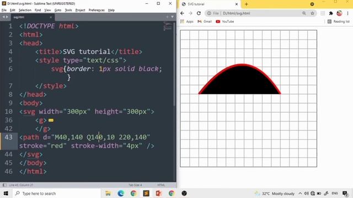This screenshot has height=198, width=353.
Task: Open Microsoft Edge from taskbar
Action: [121, 193]
